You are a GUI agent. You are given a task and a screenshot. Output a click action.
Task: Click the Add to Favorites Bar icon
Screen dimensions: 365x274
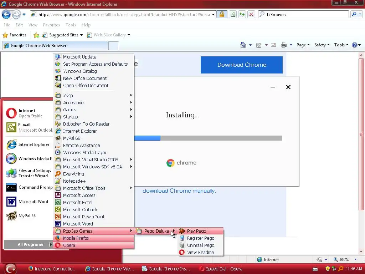(x=36, y=35)
